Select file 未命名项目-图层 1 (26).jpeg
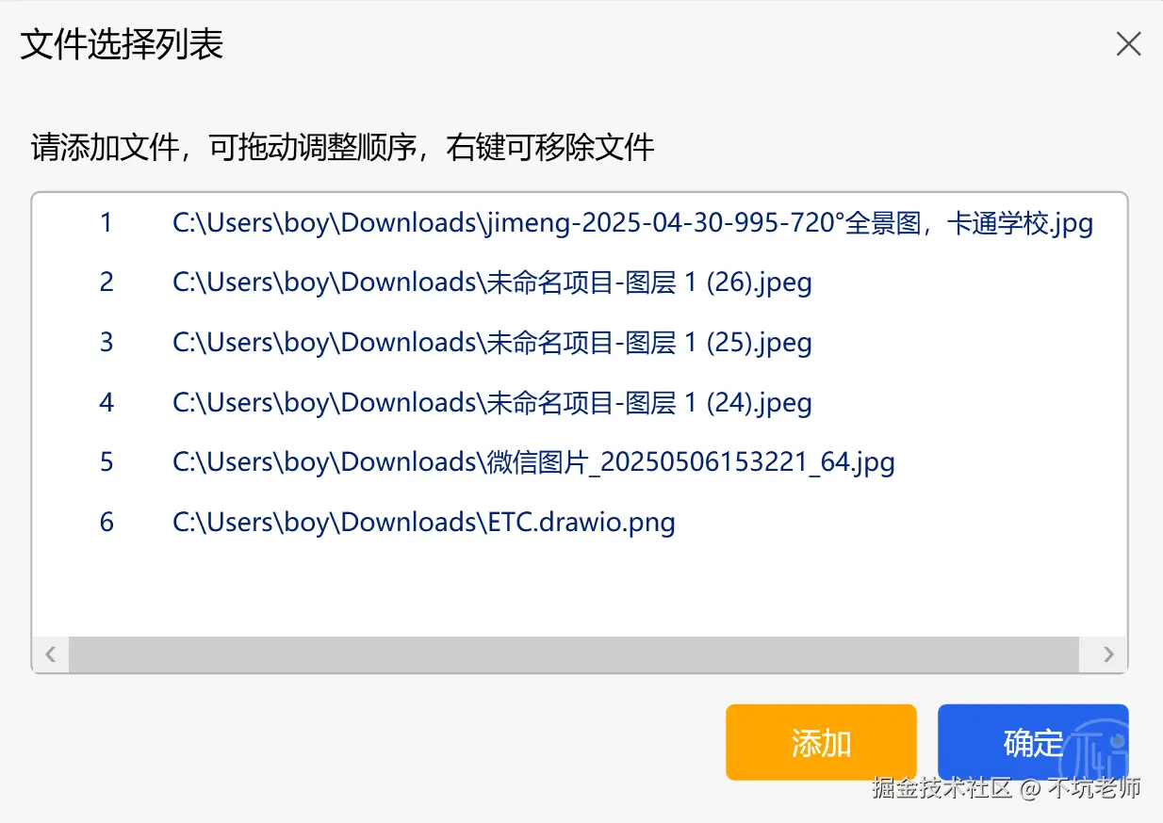Viewport: 1163px width, 823px height. (580, 282)
